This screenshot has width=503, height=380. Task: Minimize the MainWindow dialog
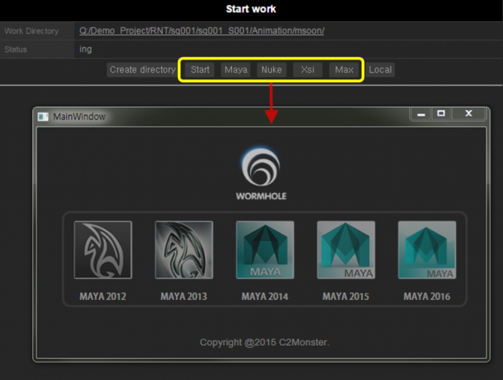[420, 114]
